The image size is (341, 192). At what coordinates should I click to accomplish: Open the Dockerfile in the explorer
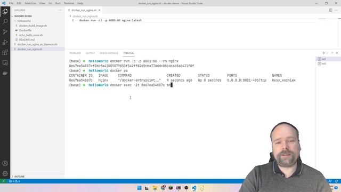[x=25, y=30]
